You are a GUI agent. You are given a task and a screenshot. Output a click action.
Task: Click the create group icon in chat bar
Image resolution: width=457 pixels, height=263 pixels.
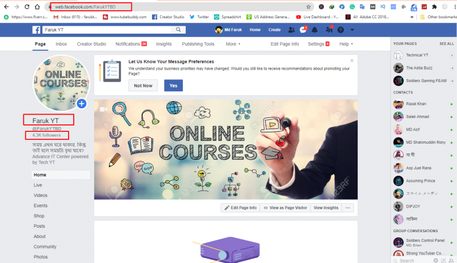(x=451, y=260)
